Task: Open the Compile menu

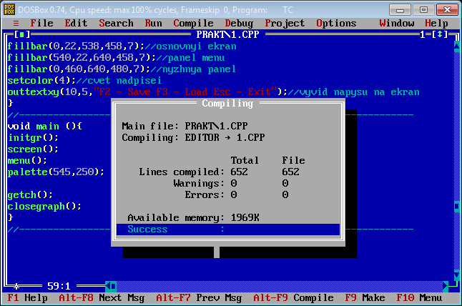Action: click(x=193, y=24)
